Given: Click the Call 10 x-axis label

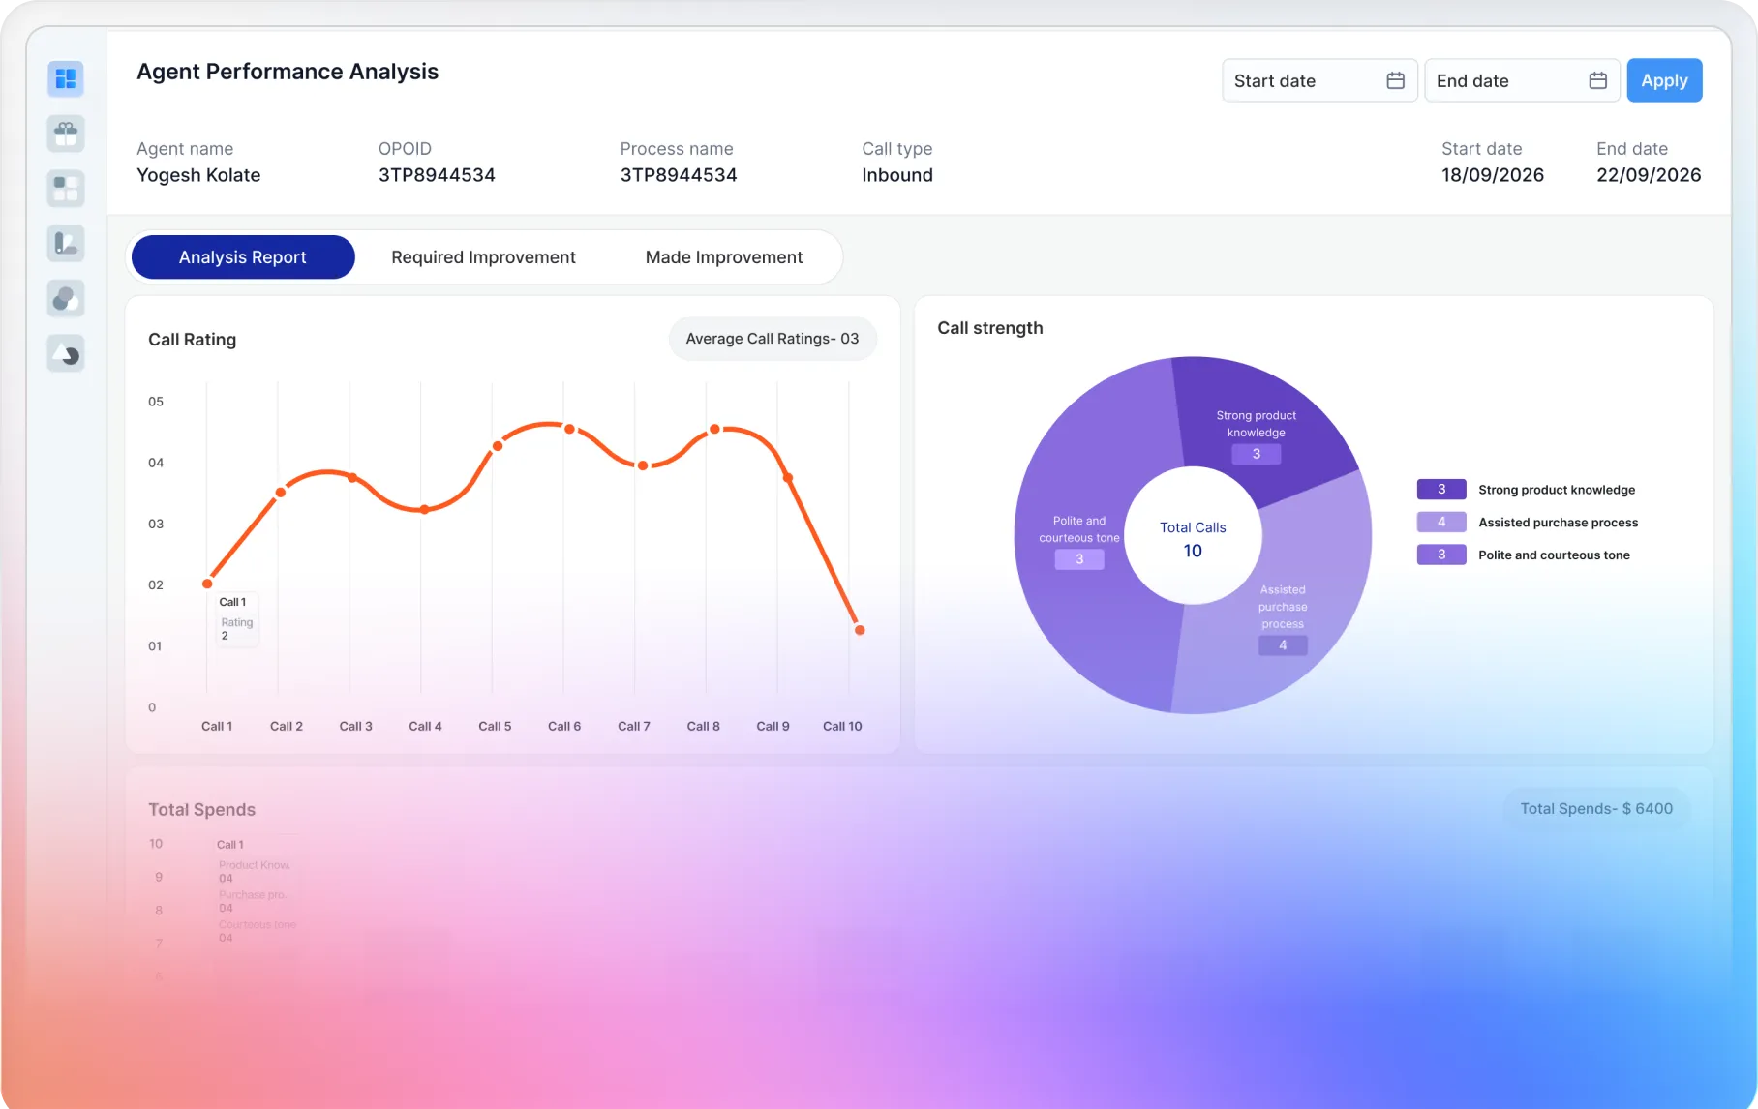Looking at the screenshot, I should point(842,726).
